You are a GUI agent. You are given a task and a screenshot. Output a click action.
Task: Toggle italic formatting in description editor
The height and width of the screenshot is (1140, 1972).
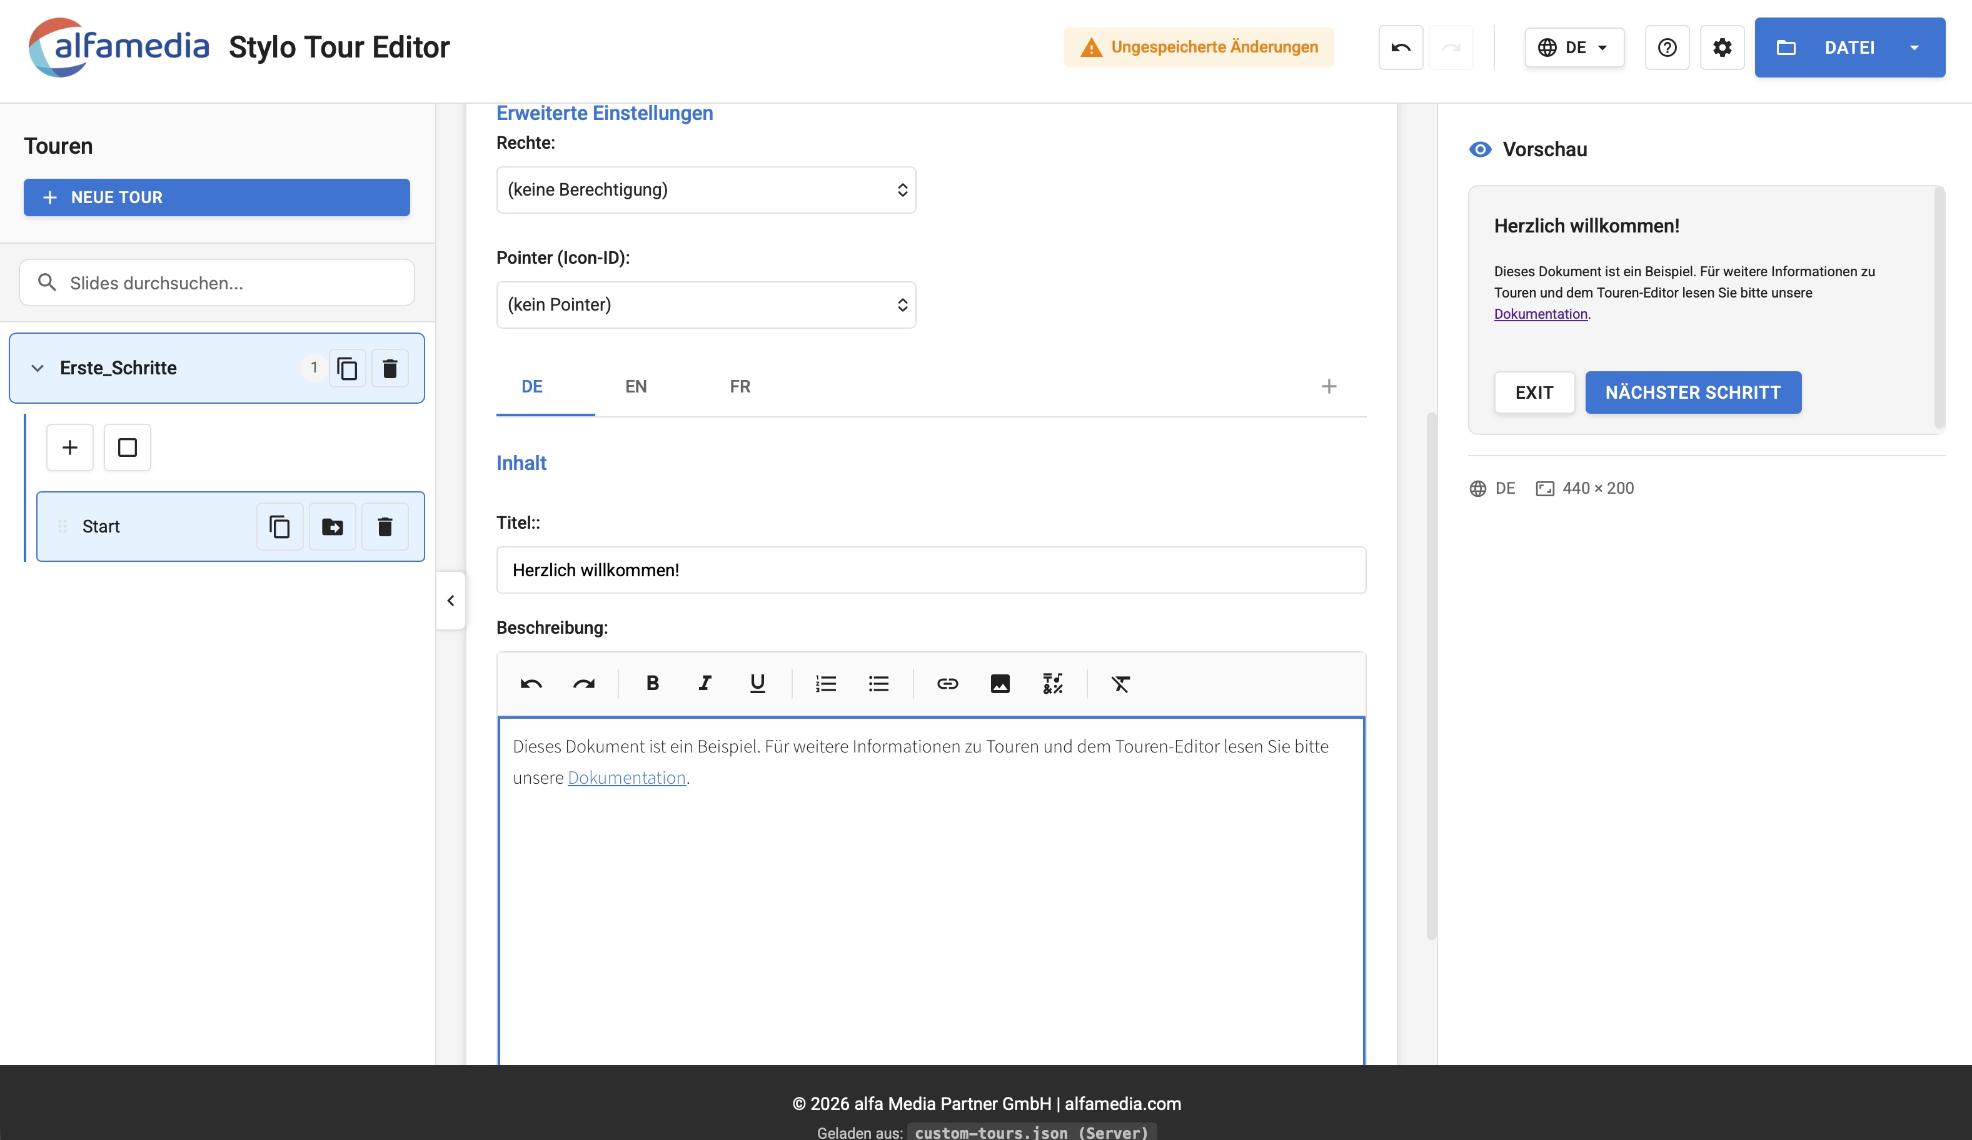[704, 683]
